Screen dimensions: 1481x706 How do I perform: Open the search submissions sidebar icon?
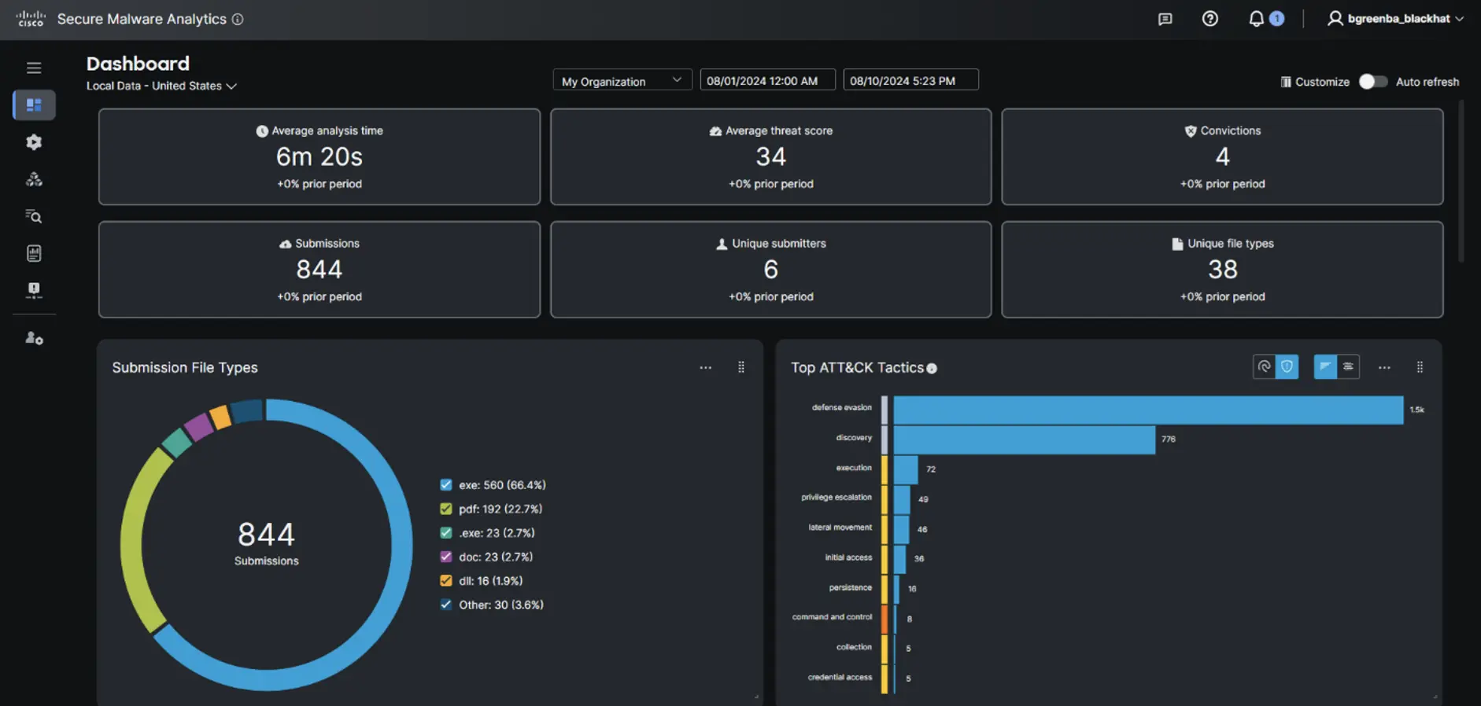(34, 216)
